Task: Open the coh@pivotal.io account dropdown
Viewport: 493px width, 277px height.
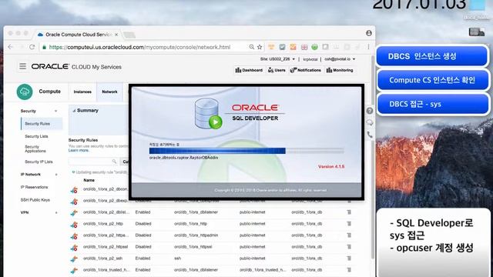Action: tap(340, 59)
